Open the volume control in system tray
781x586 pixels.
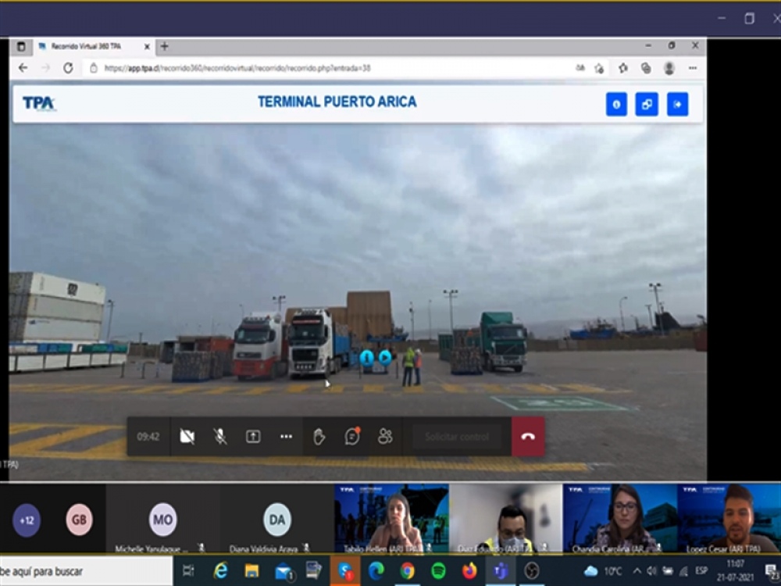[652, 571]
